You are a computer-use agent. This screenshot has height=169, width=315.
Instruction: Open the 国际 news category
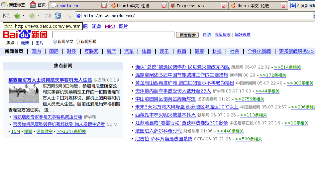coord(54,52)
